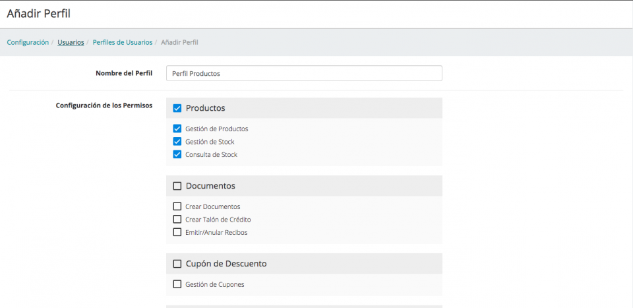Navigate to Perfiles de Usuarios breadcrumb

123,42
